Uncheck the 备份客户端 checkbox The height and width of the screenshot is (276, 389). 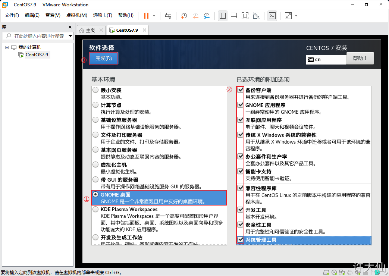(x=240, y=90)
